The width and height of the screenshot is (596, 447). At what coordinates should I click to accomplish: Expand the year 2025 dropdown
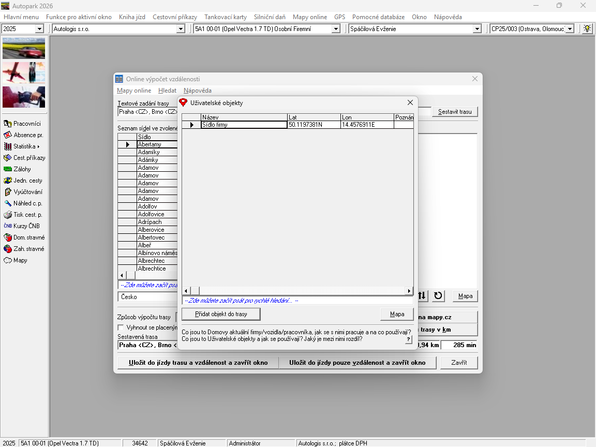[x=39, y=29]
